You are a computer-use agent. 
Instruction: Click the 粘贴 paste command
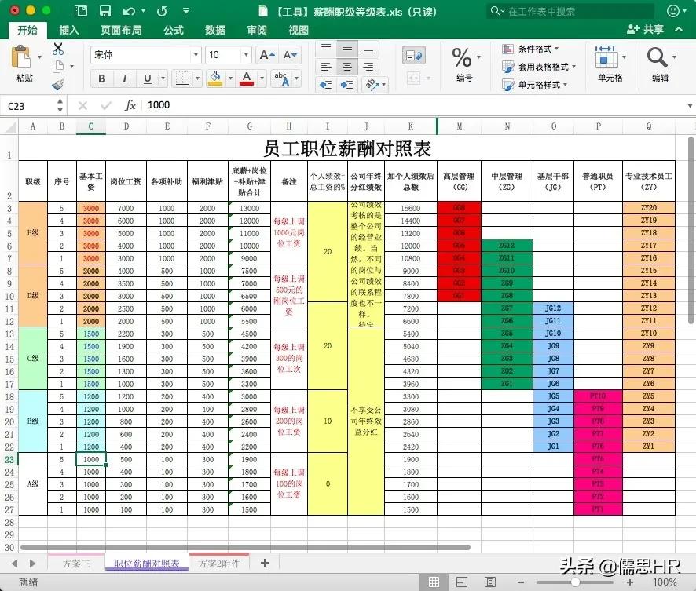click(24, 67)
